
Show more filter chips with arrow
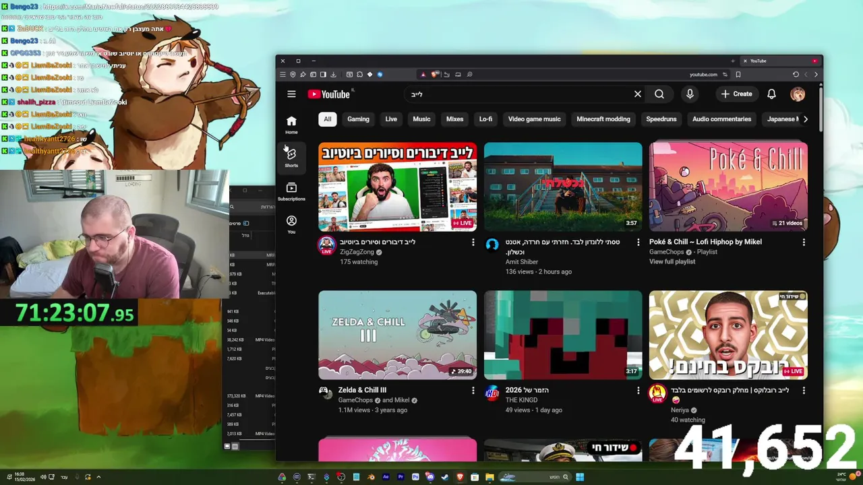pos(805,119)
